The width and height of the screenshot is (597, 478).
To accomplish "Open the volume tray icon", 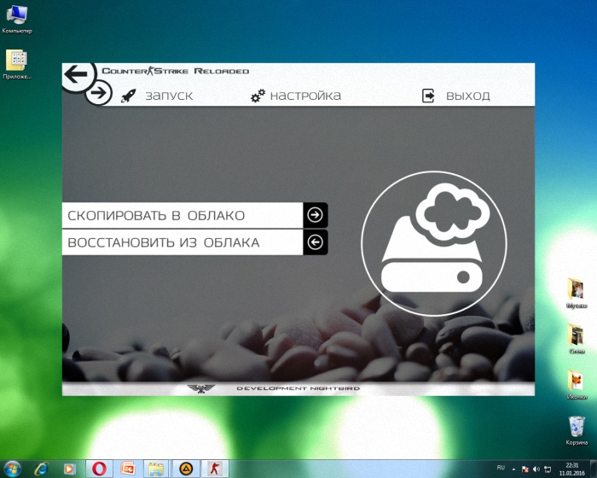I will pos(536,469).
